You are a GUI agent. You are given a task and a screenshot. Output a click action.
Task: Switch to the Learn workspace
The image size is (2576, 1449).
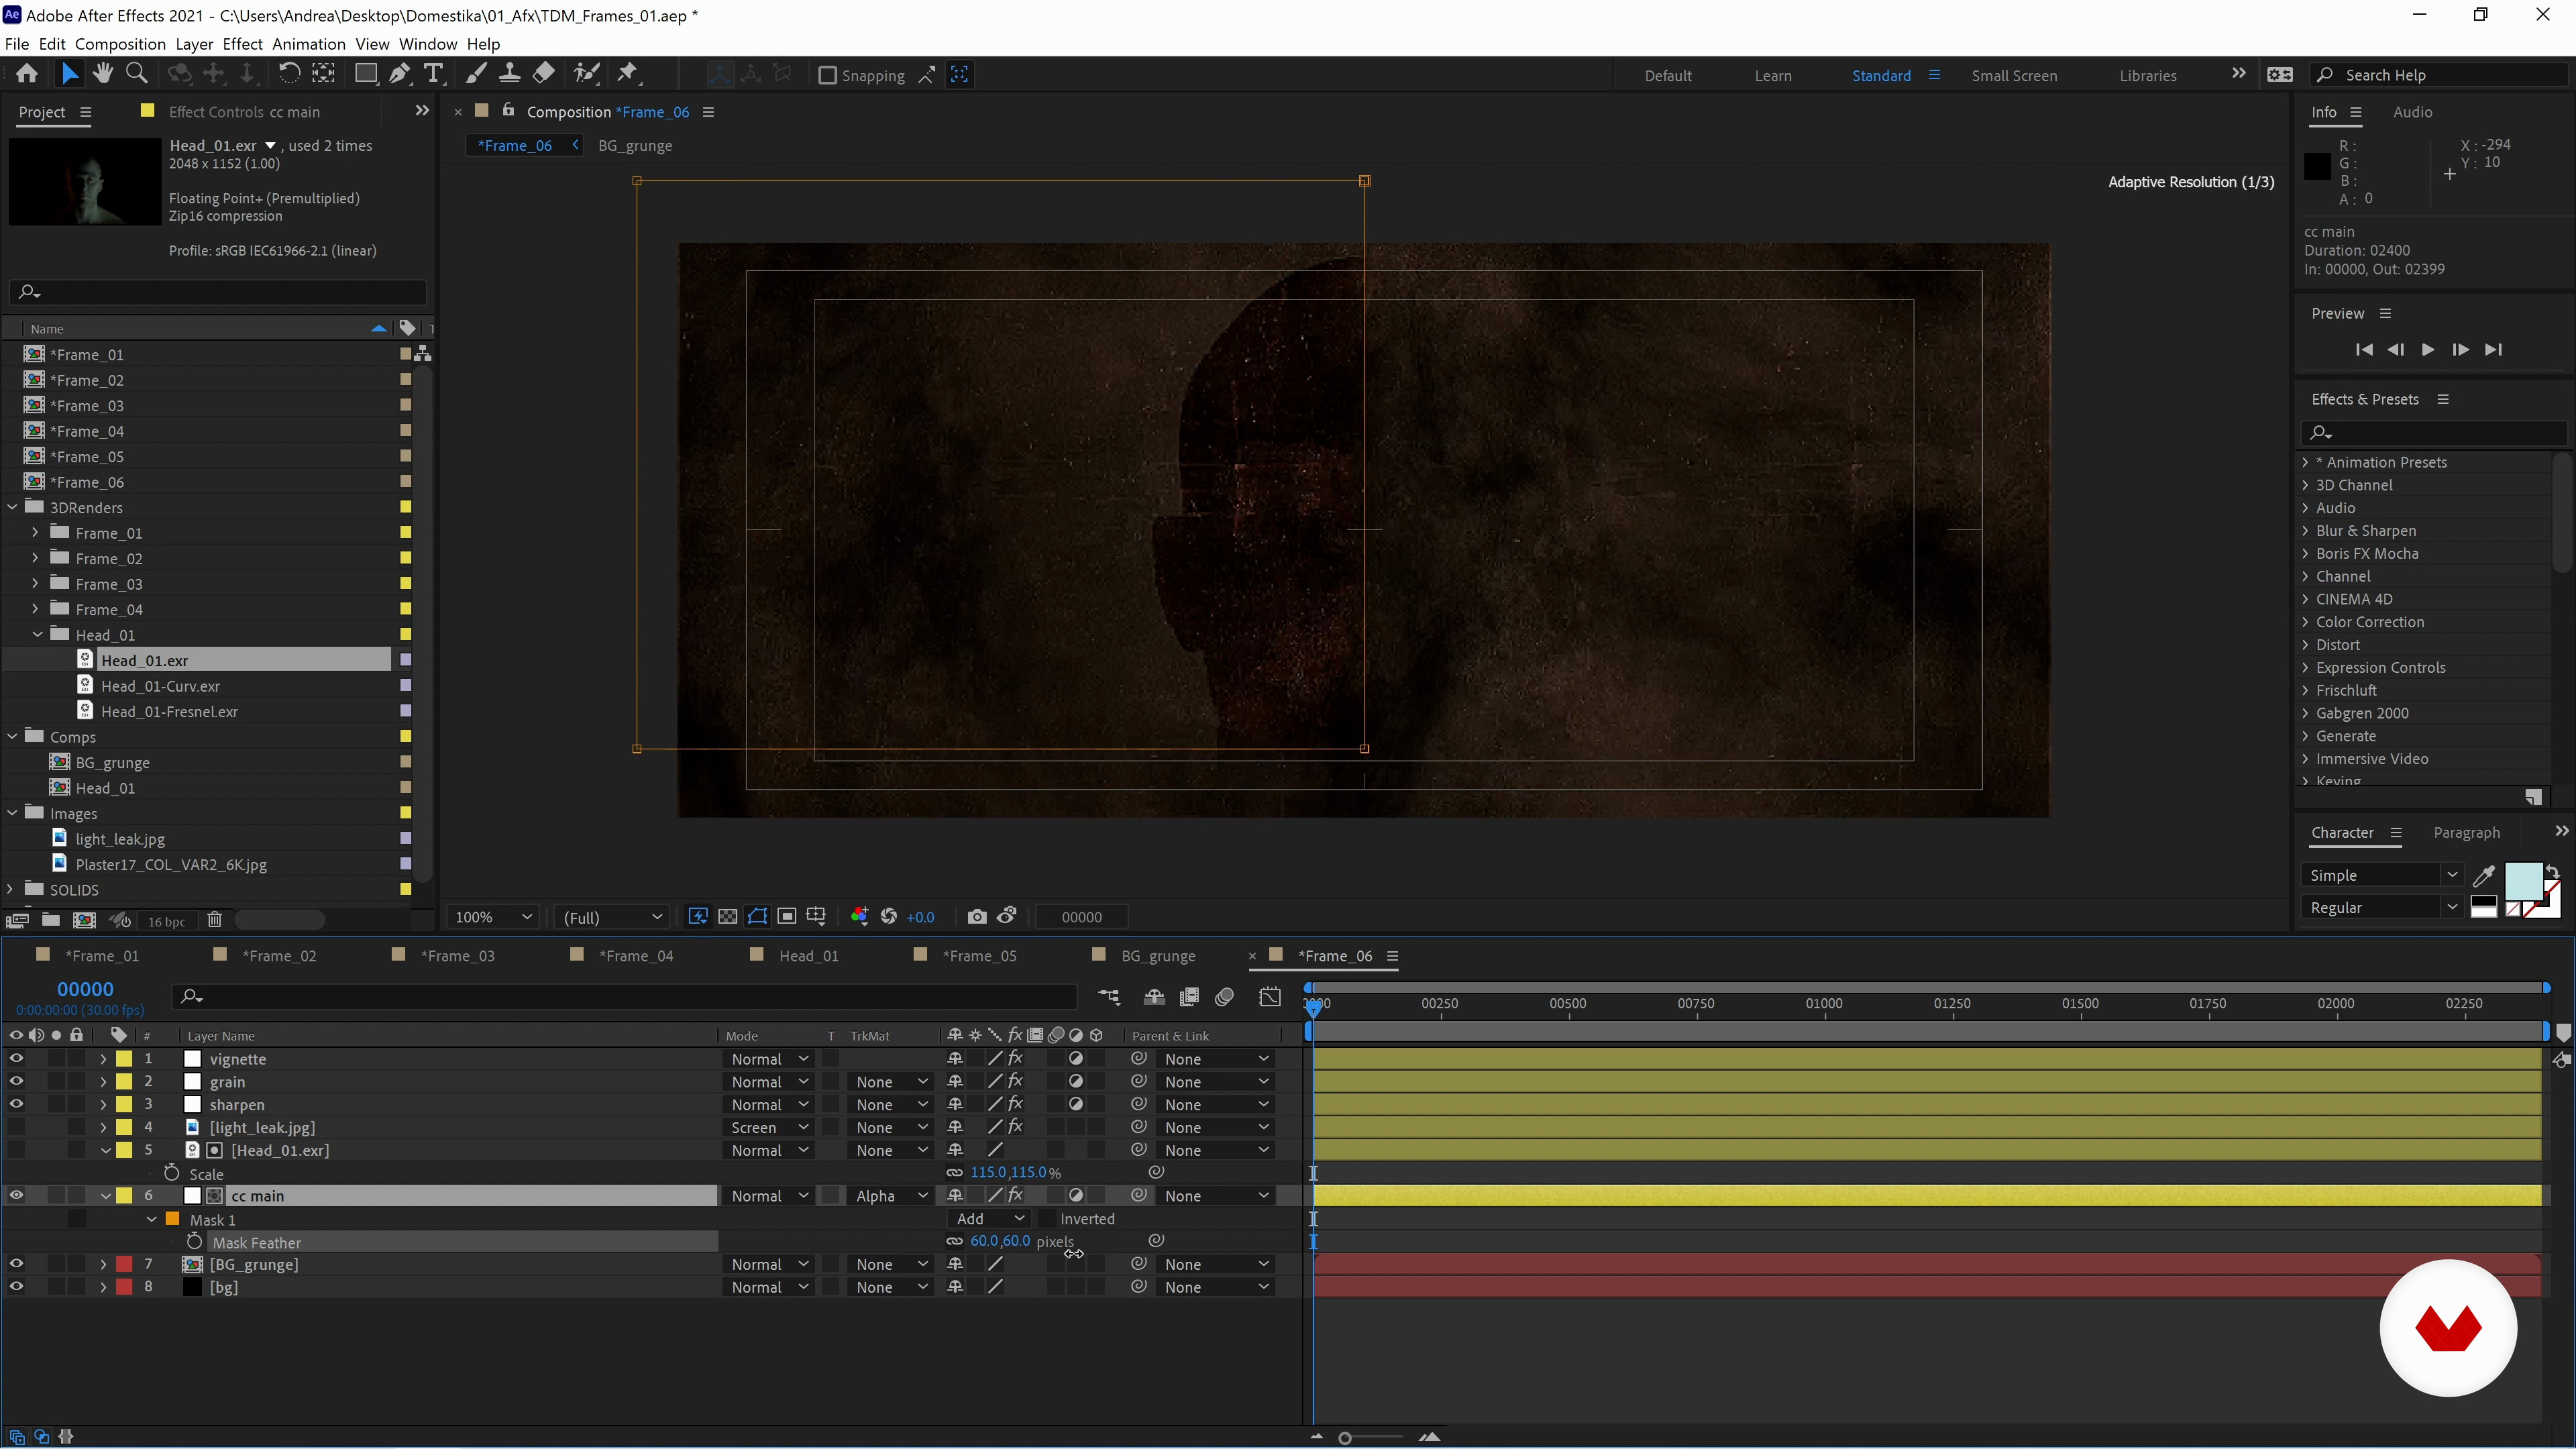(1772, 75)
